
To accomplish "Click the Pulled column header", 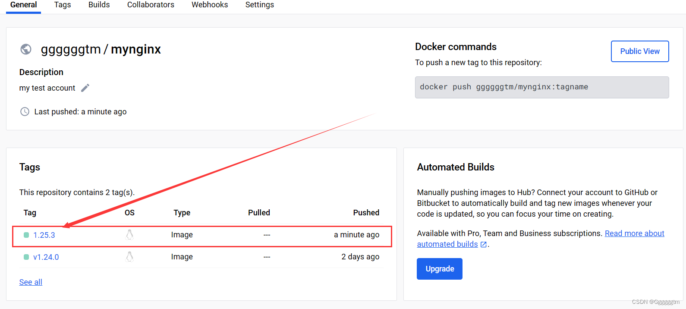I will click(259, 213).
